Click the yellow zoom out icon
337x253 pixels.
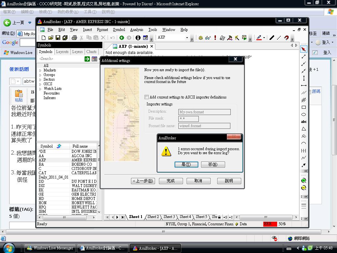[x=303, y=188]
